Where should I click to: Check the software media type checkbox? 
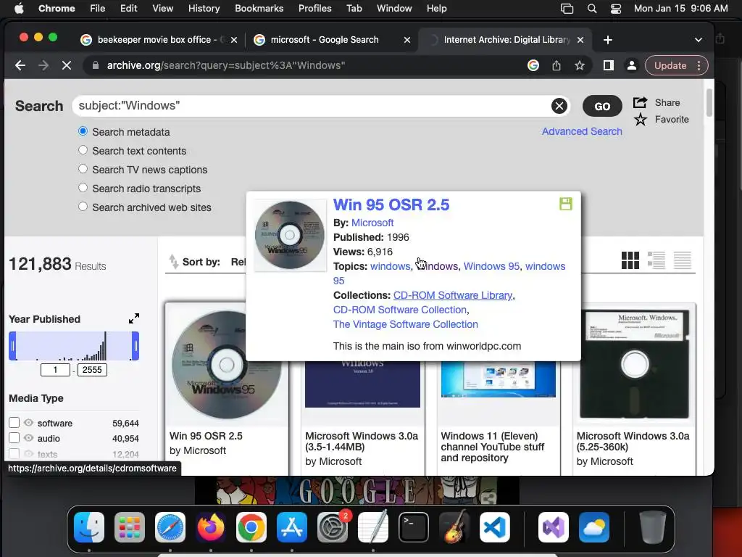coord(14,423)
